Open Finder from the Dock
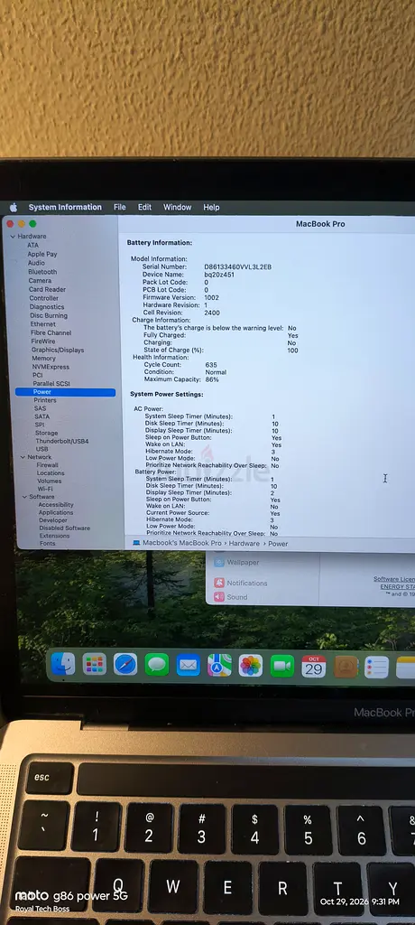The height and width of the screenshot is (925, 415). point(63,665)
